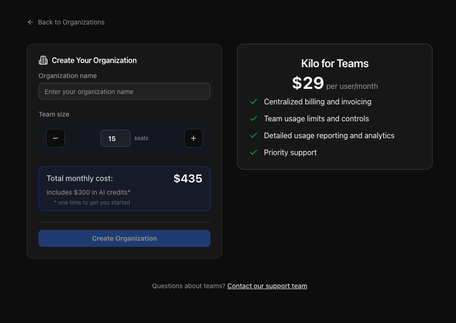
Task: Click the green checkmark beside Centralized billing
Action: 254,102
